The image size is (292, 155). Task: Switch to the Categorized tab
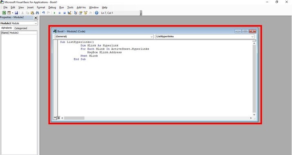(21, 28)
